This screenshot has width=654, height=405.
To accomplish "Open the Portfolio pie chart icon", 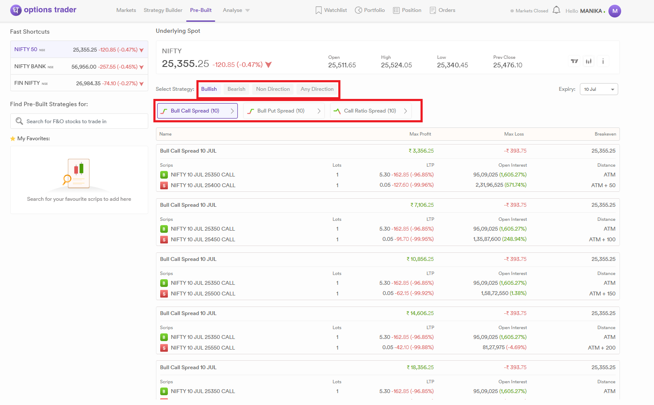I will tap(358, 10).
